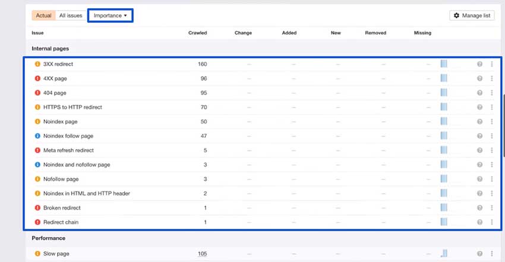Open help icon for Nofollow page row
The height and width of the screenshot is (262, 505).
tap(479, 179)
